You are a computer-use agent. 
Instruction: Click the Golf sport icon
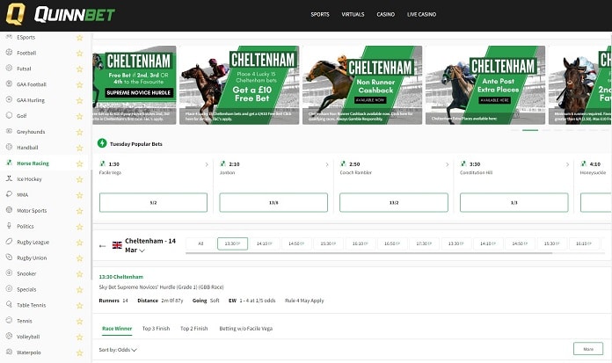[9, 115]
